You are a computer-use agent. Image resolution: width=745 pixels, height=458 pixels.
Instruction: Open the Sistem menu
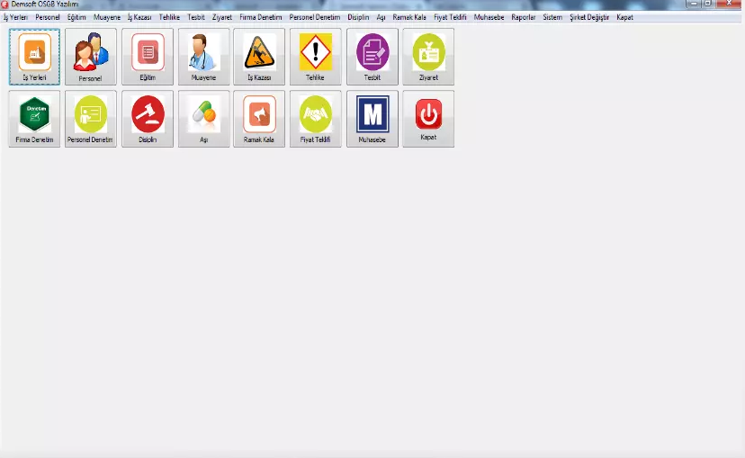coord(552,17)
